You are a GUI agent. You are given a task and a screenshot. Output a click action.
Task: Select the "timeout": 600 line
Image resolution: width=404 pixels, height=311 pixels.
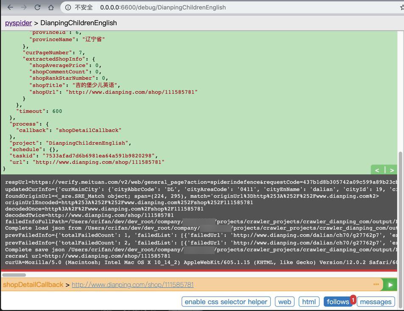tap(39, 111)
